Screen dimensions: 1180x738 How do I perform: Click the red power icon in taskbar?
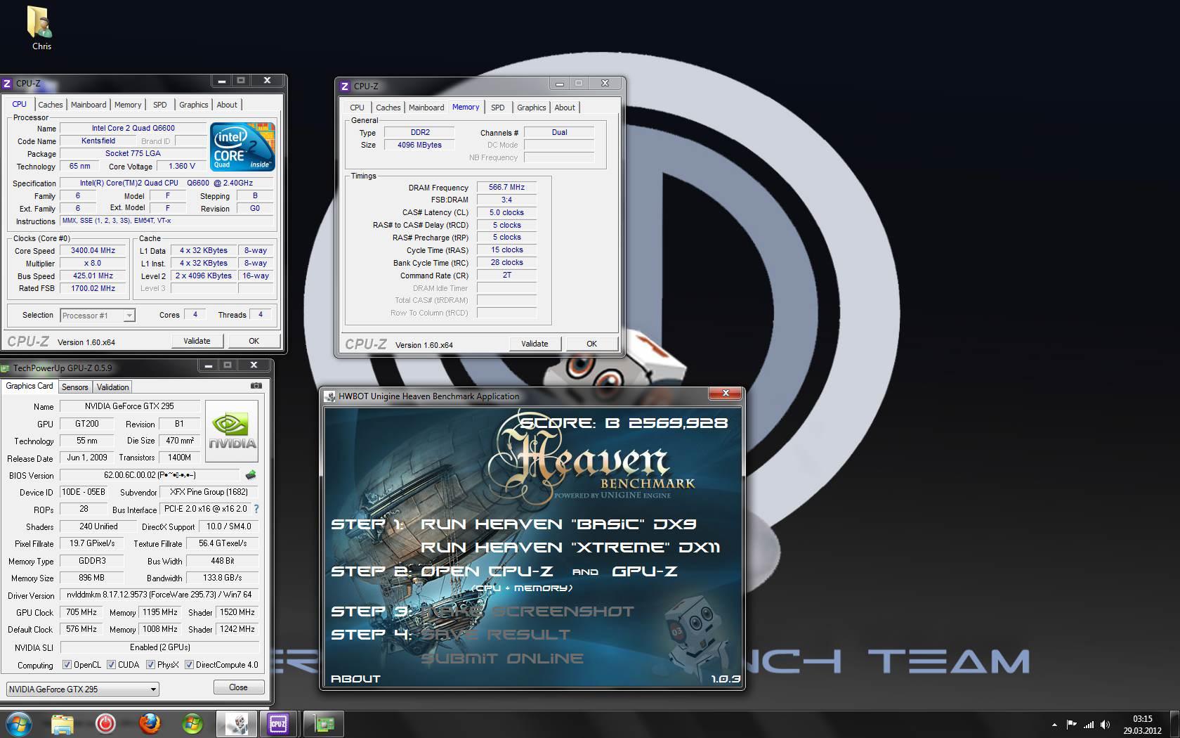coord(105,723)
